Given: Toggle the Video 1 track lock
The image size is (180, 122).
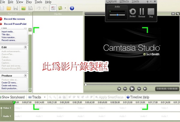Looking at the screenshot, I should (1, 108).
